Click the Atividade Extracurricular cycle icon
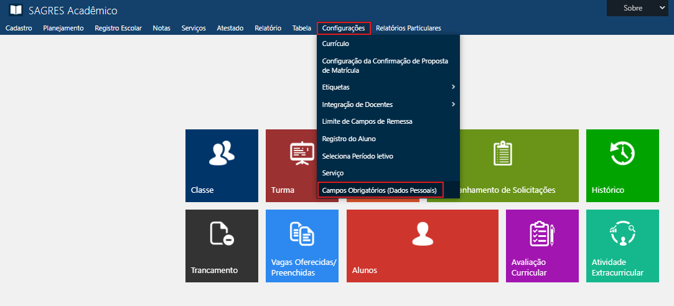This screenshot has width=674, height=306. coord(622,234)
